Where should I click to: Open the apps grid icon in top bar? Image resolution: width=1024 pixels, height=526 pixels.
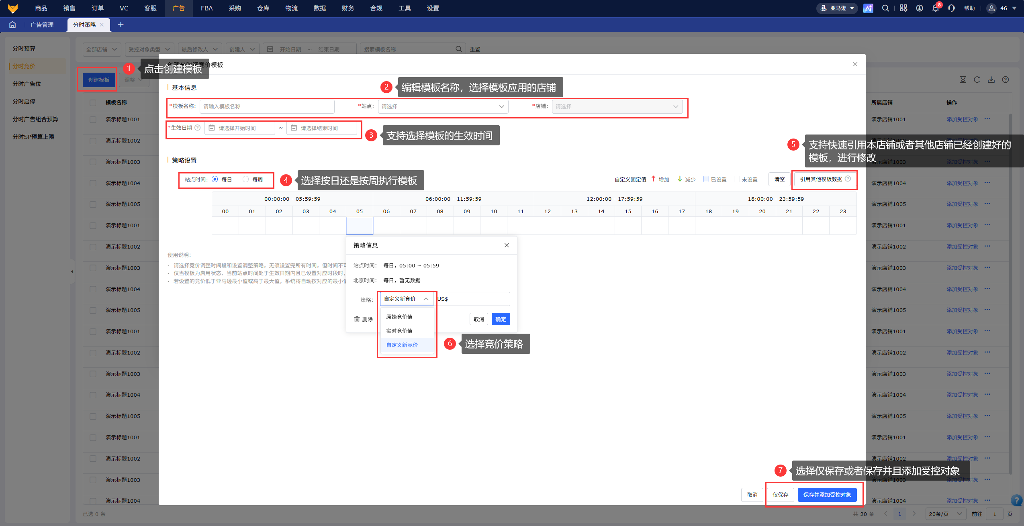click(903, 8)
